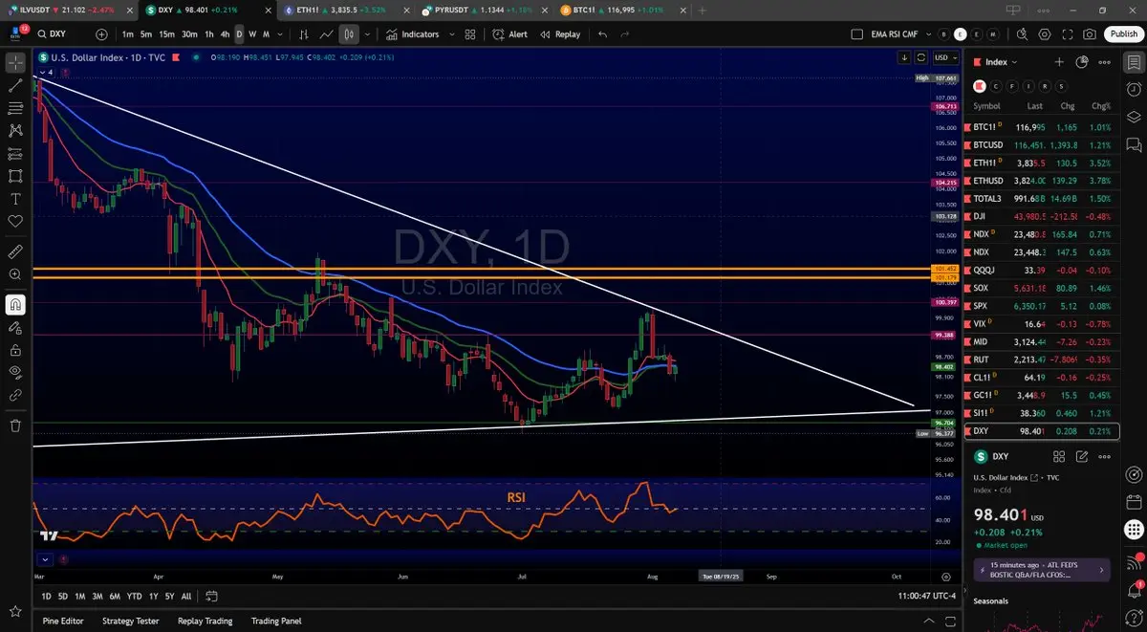Image resolution: width=1147 pixels, height=632 pixels.
Task: Expand the timeframe interval dropdown
Action: 278,33
